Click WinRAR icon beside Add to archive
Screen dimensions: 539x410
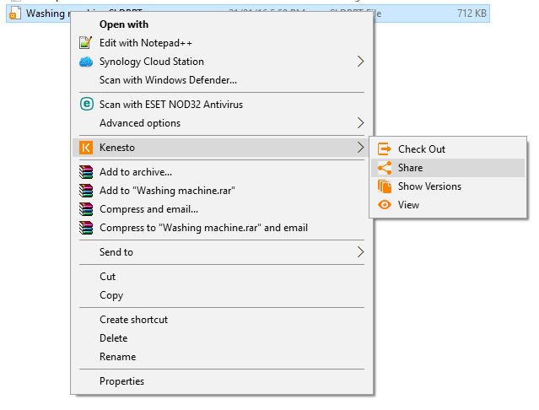tap(86, 172)
